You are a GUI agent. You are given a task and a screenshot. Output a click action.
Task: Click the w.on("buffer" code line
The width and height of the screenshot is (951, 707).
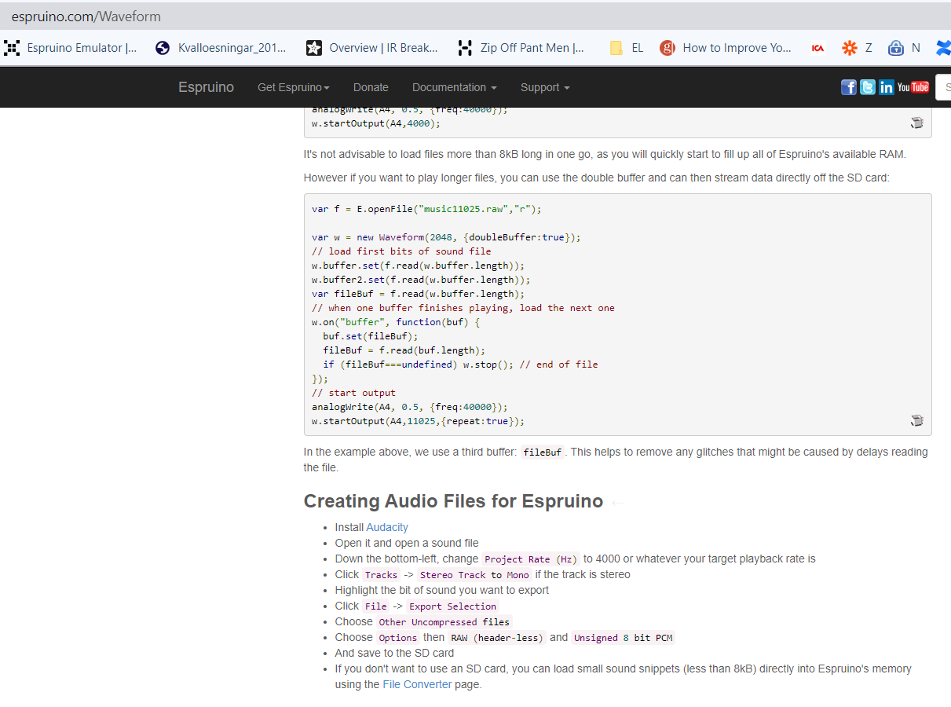pos(395,322)
